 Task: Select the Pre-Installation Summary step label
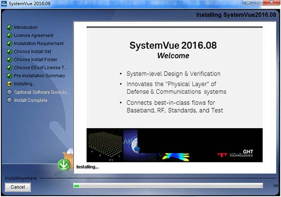39,76
